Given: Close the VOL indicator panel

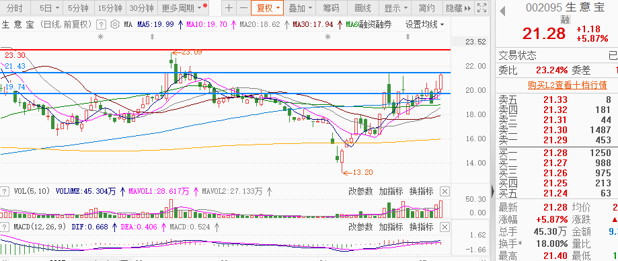Looking at the screenshot, I should pos(445,192).
